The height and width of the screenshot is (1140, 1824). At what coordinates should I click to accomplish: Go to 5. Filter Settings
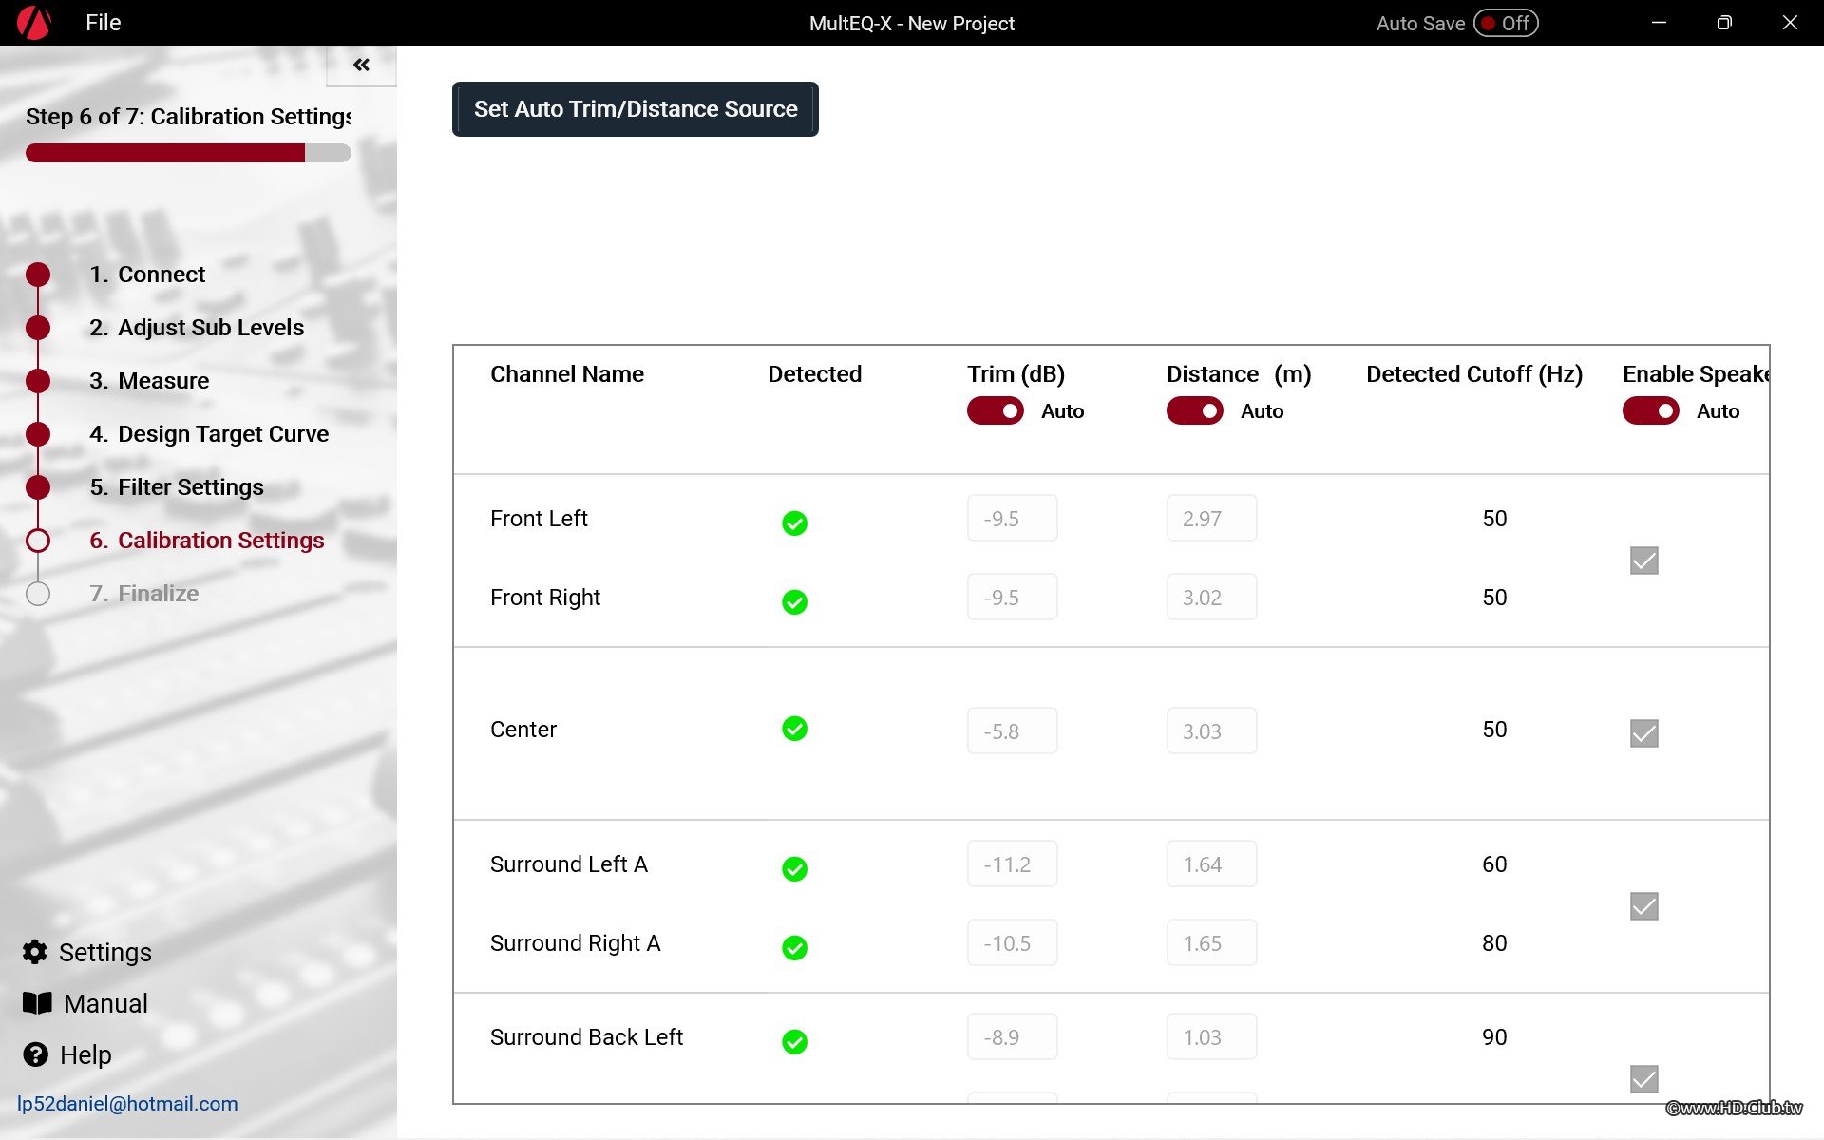[177, 487]
